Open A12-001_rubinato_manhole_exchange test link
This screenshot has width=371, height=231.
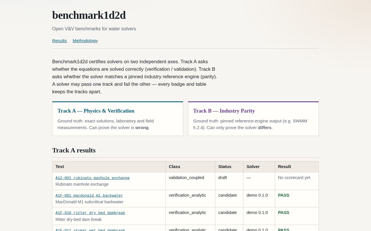(92, 178)
